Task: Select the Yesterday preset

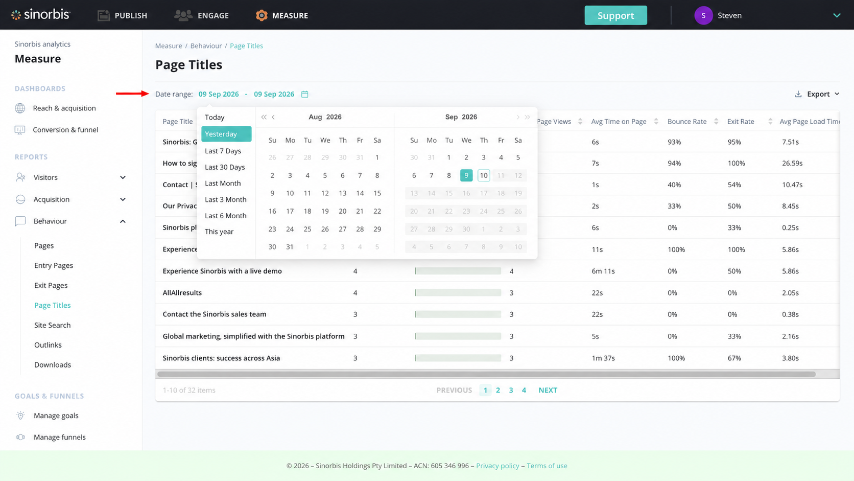Action: pos(226,134)
